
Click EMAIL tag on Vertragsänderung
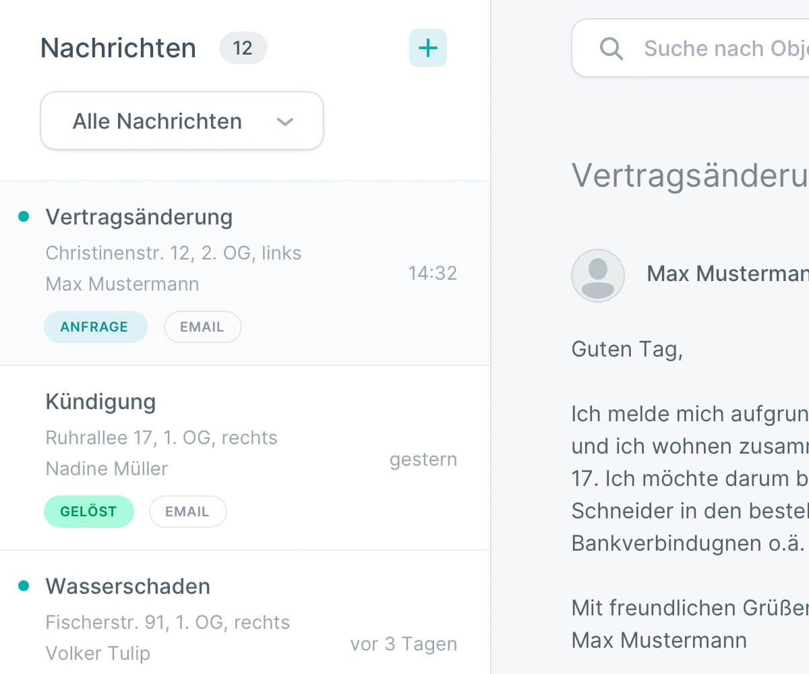click(x=202, y=327)
